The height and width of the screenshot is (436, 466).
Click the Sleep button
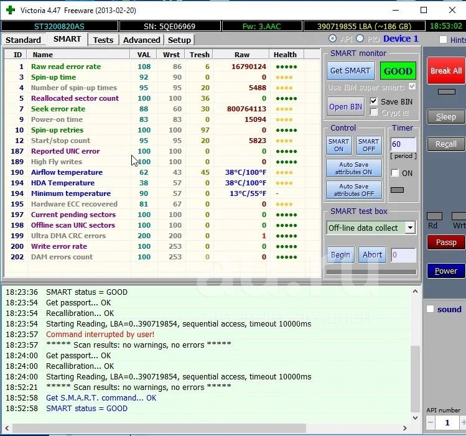pyautogui.click(x=446, y=117)
